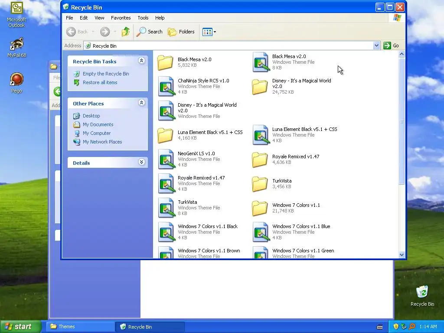
Task: Click the 24,752 KB size text
Action: [283, 92]
